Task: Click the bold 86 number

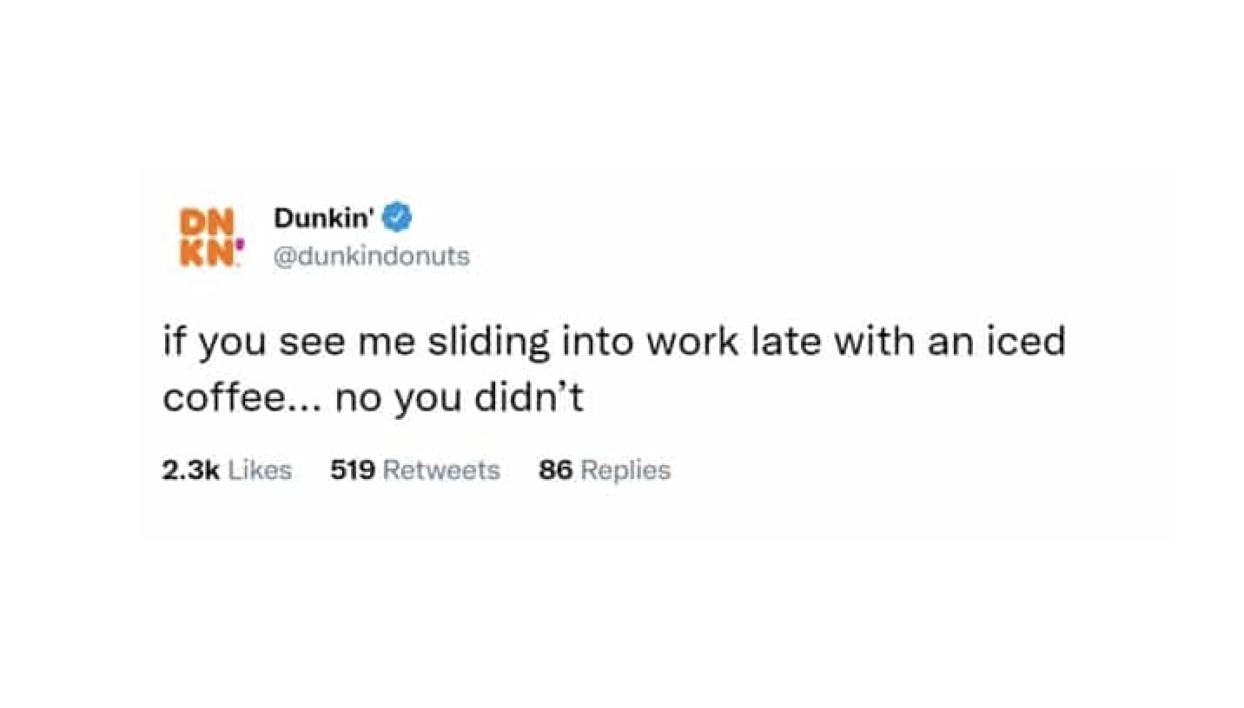Action: click(555, 470)
